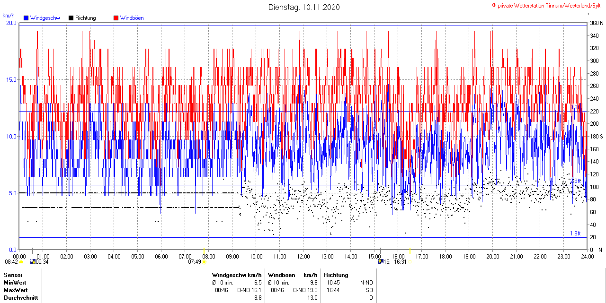Viewport: 606px width, 303px height.
Task: Click the 12:00 time axis label
Action: point(303,256)
